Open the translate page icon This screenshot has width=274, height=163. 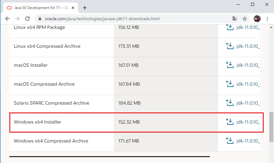[x=234, y=19]
